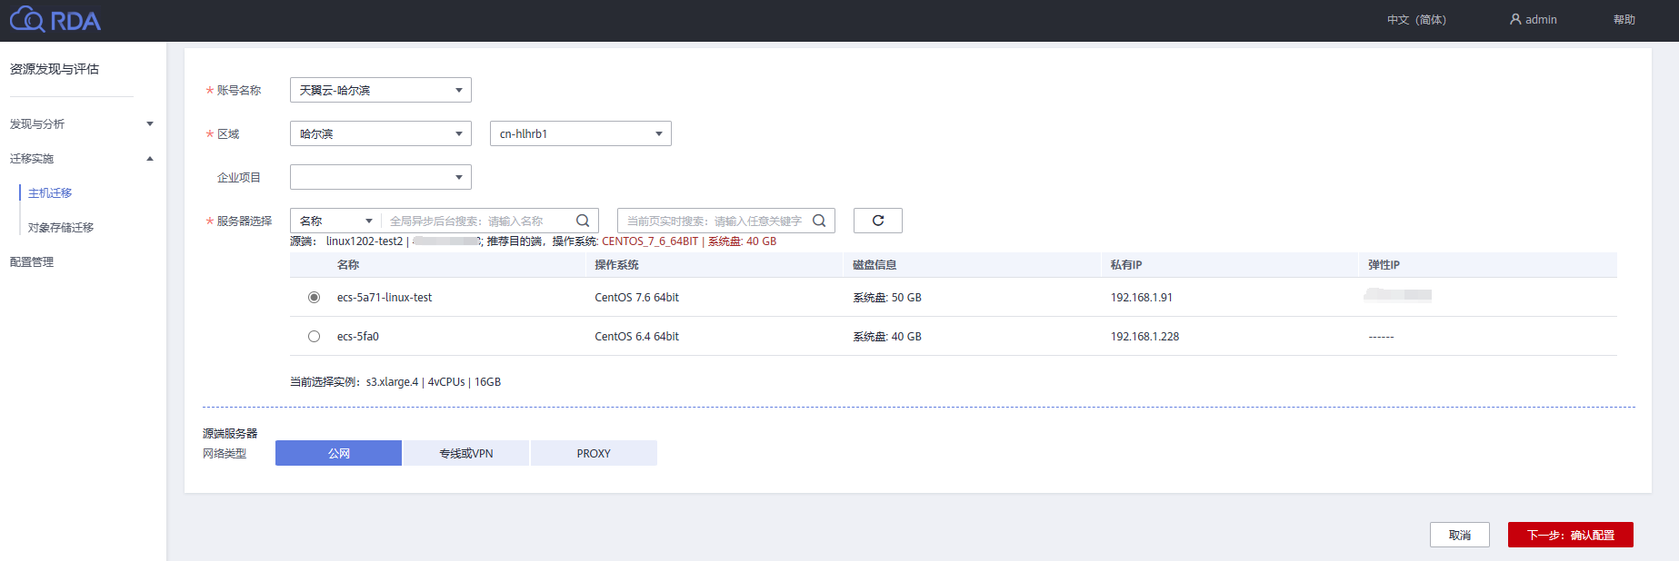This screenshot has height=561, width=1679.
Task: Choose the 公网 network type
Action: (338, 453)
